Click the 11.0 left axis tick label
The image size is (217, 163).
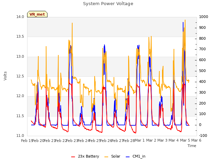(20, 135)
